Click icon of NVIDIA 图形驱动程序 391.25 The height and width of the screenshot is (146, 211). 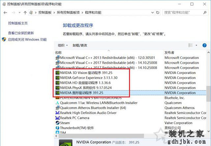coord(57,93)
